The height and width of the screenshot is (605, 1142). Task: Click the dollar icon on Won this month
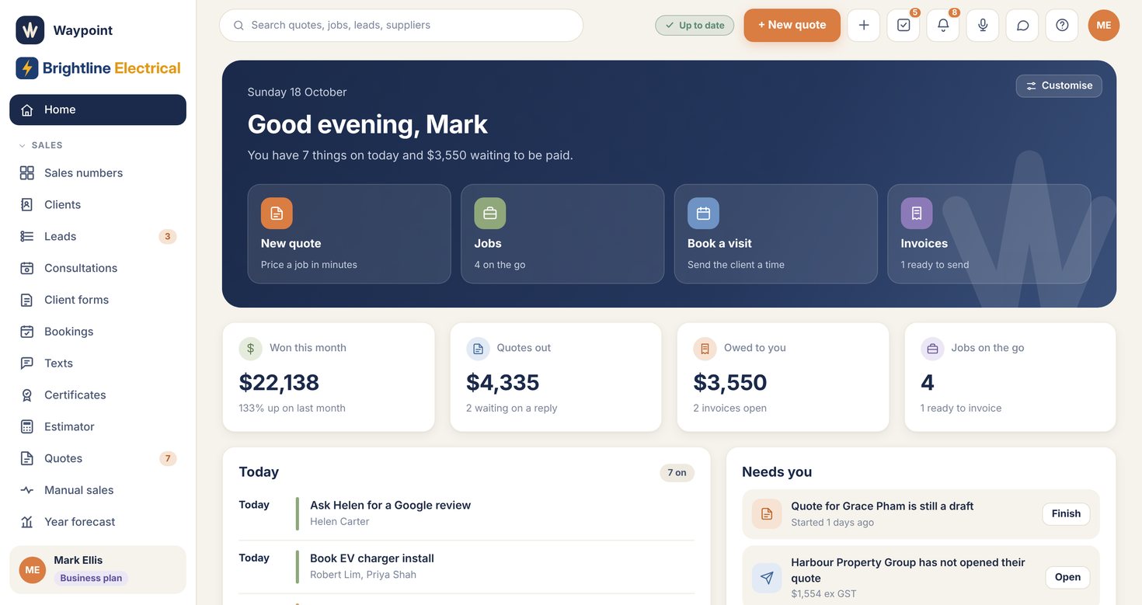250,349
